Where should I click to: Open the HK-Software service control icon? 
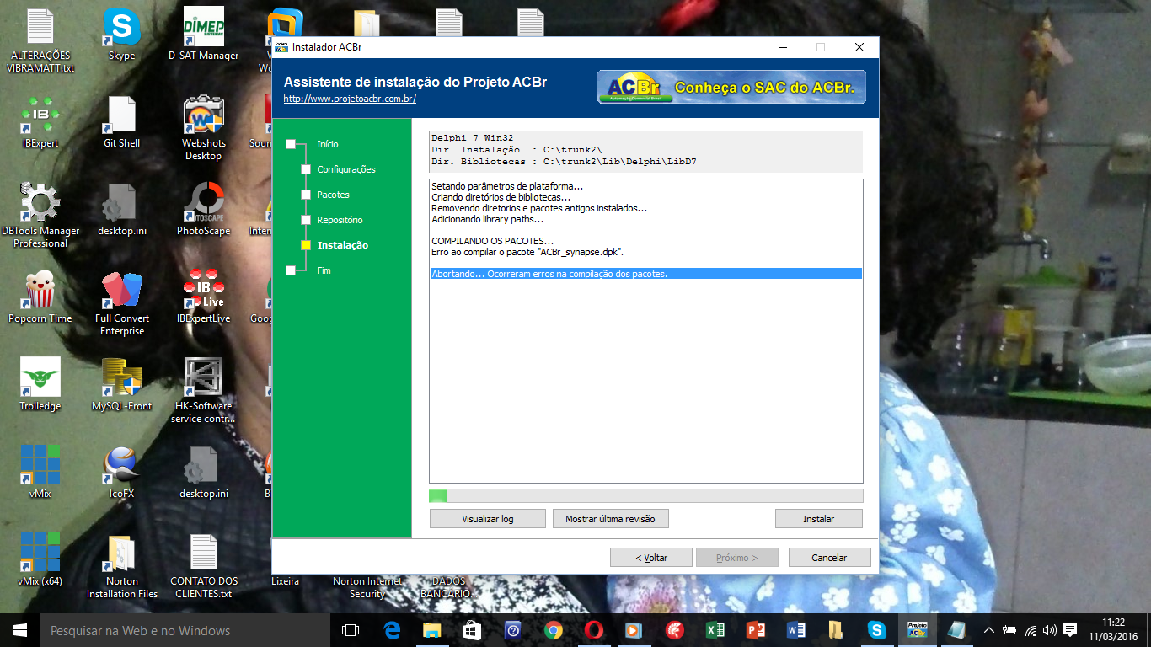tap(203, 391)
